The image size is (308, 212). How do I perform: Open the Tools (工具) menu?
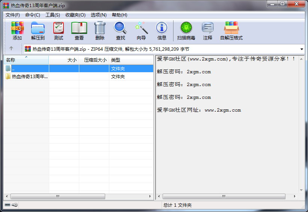tap(53, 15)
